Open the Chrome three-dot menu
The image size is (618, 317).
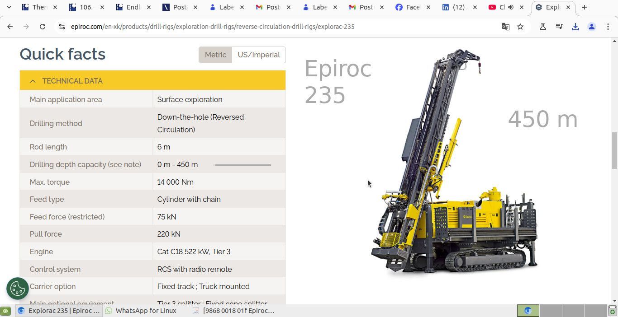pyautogui.click(x=608, y=27)
